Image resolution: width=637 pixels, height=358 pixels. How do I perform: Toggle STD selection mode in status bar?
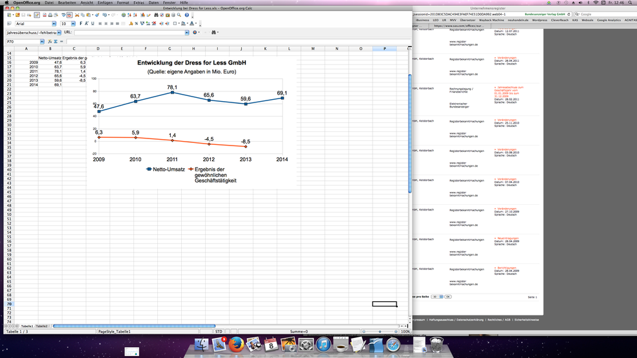219,332
